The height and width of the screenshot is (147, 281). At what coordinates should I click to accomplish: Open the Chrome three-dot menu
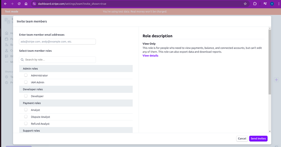(279, 4)
